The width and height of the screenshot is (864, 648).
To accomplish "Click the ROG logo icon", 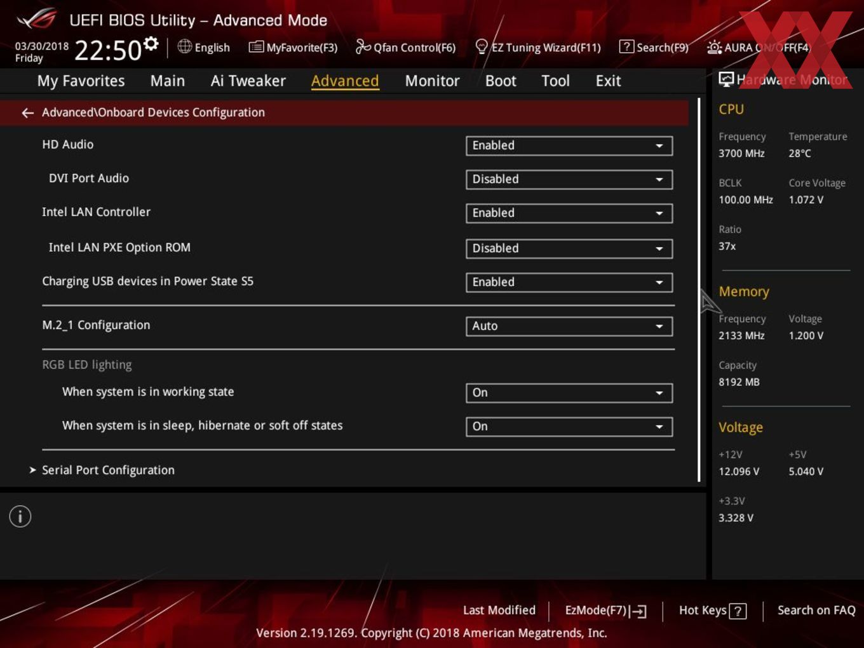I will 36,19.
